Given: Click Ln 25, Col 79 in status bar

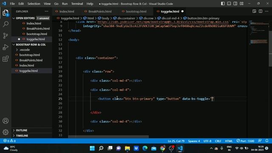Looking at the screenshot, I should tap(176, 141).
